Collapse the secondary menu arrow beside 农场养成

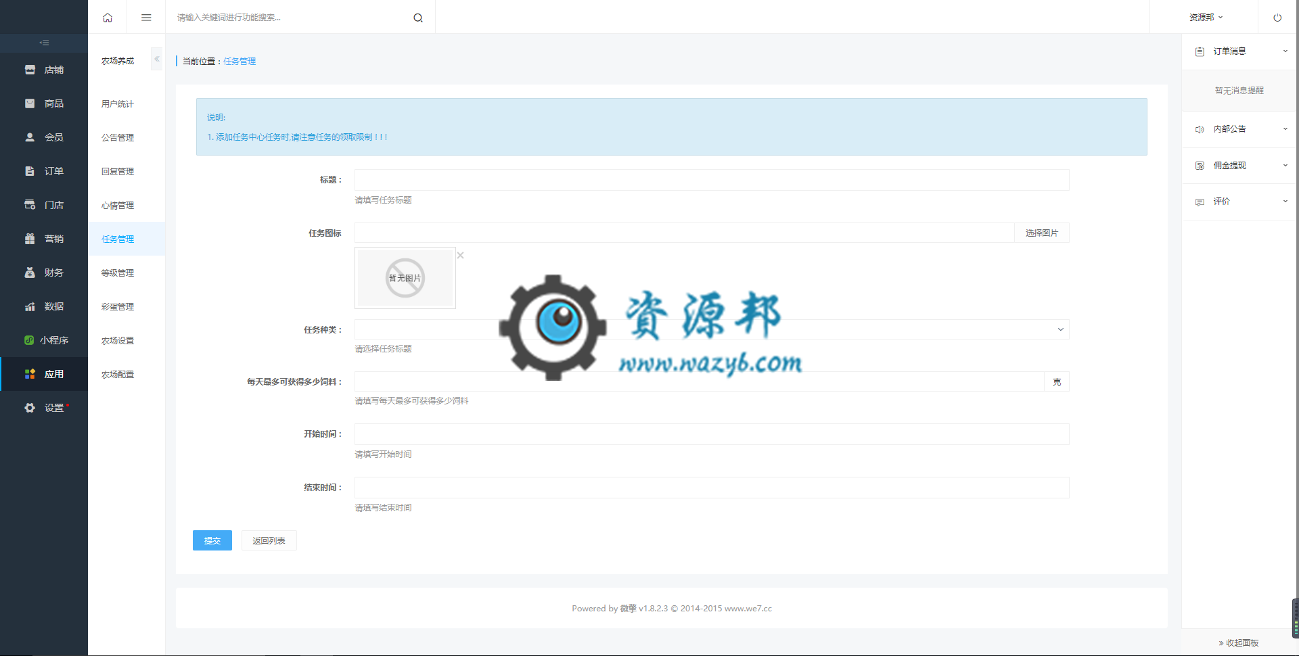(157, 59)
